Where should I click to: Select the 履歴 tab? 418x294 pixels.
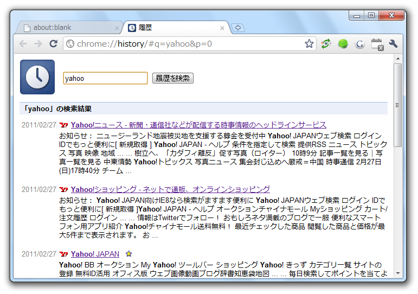pos(176,28)
